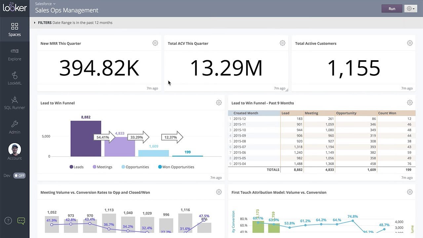Image resolution: width=423 pixels, height=238 pixels.
Task: Open settings gear on Total ACV tile
Action: pos(283,43)
